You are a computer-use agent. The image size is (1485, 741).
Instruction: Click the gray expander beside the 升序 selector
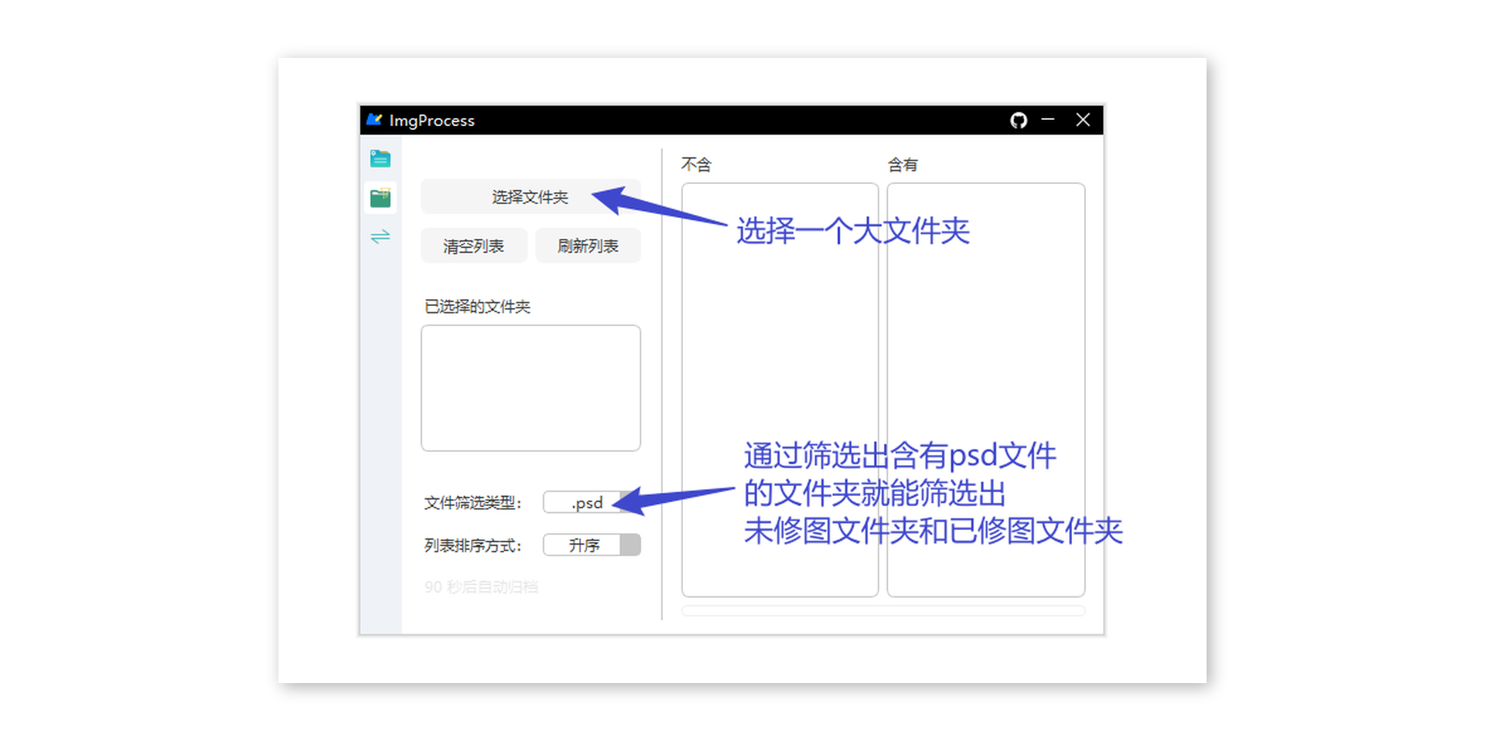(630, 545)
